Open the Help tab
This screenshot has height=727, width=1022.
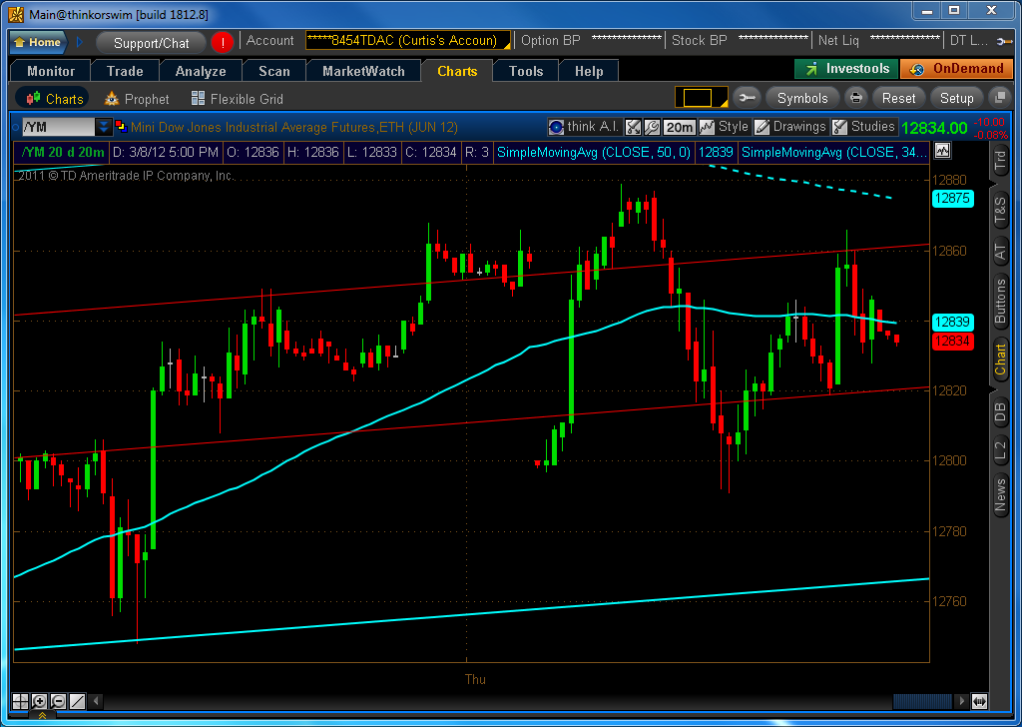589,71
